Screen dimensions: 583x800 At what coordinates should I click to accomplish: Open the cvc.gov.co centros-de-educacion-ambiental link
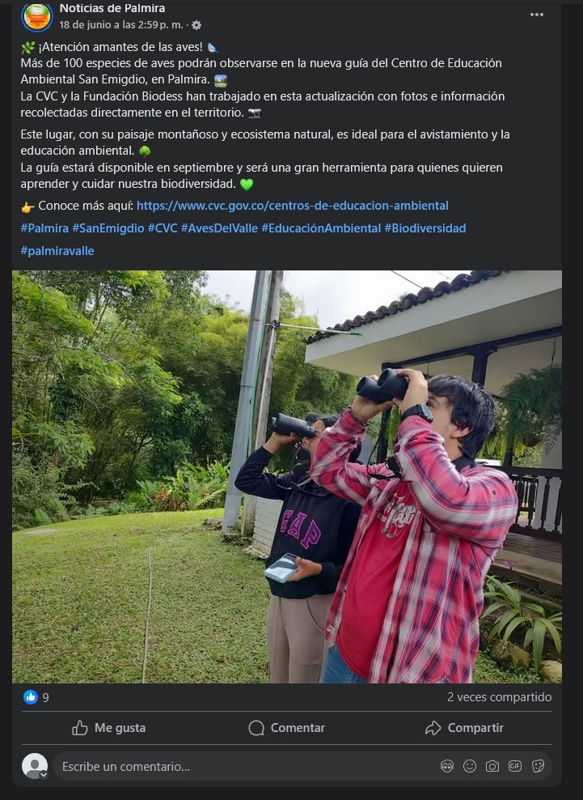(x=293, y=206)
